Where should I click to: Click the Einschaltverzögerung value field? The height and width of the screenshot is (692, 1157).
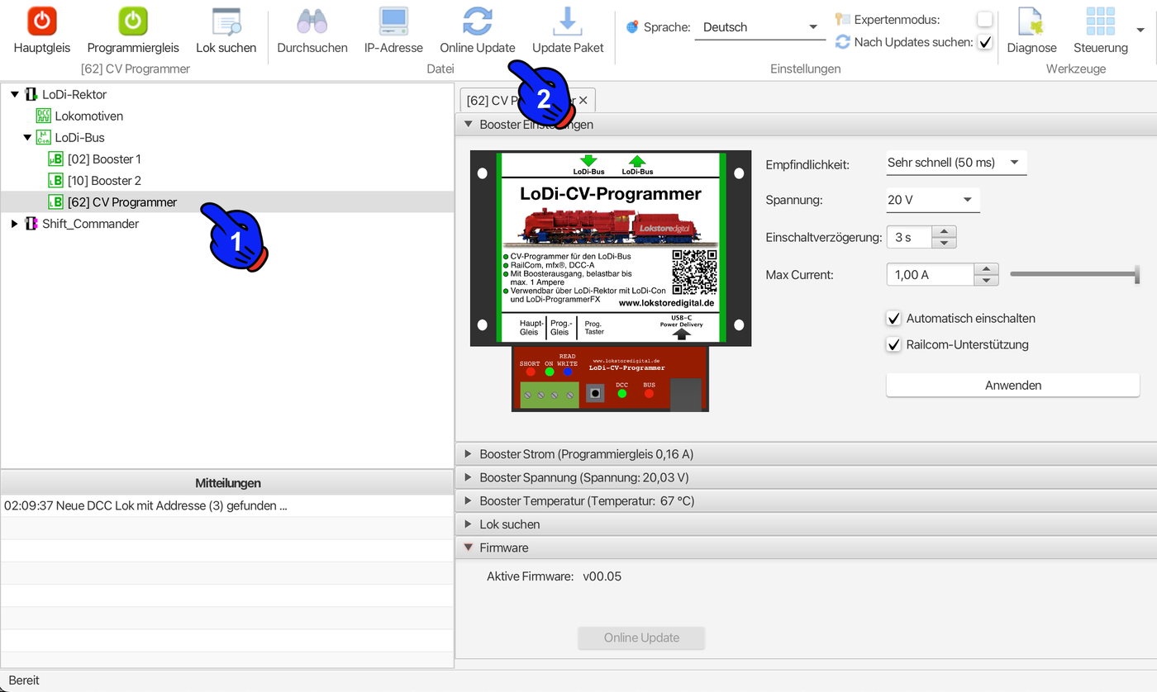point(909,237)
